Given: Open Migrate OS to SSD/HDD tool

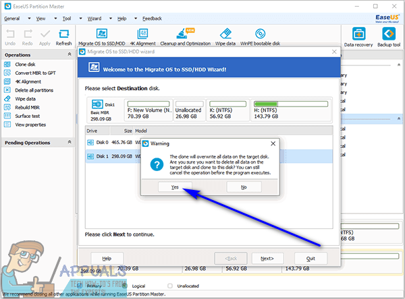Looking at the screenshot, I should 101,37.
